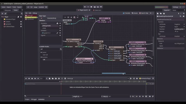This screenshot has height=104, width=186.
Task: Open the Function is_action_press dropdown
Action: point(179,29)
